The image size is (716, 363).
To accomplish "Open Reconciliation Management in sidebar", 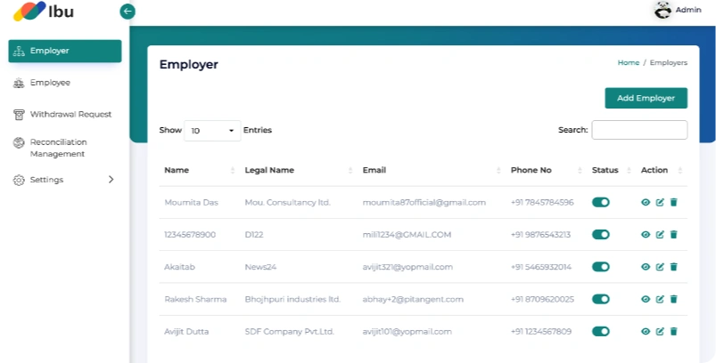I will coord(58,148).
